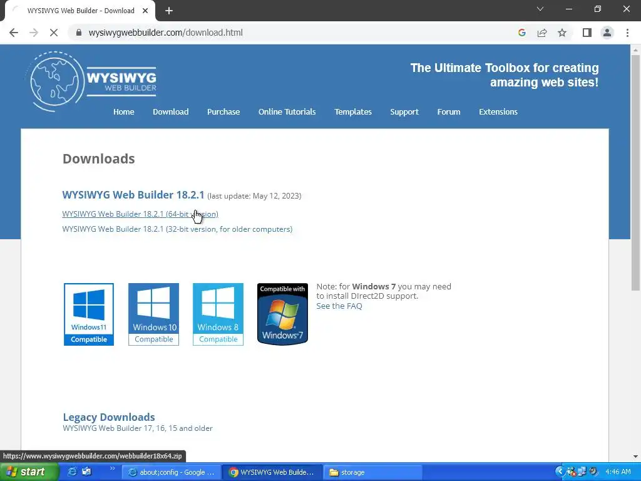Click the Windows 8 Compatible badge

click(x=218, y=314)
